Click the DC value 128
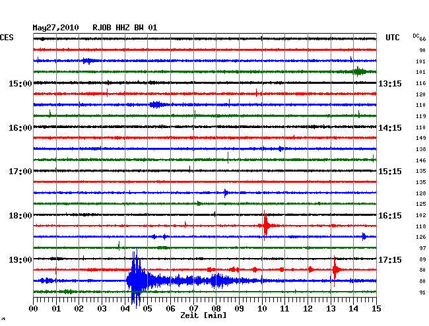This screenshot has width=429, height=326. [421, 193]
